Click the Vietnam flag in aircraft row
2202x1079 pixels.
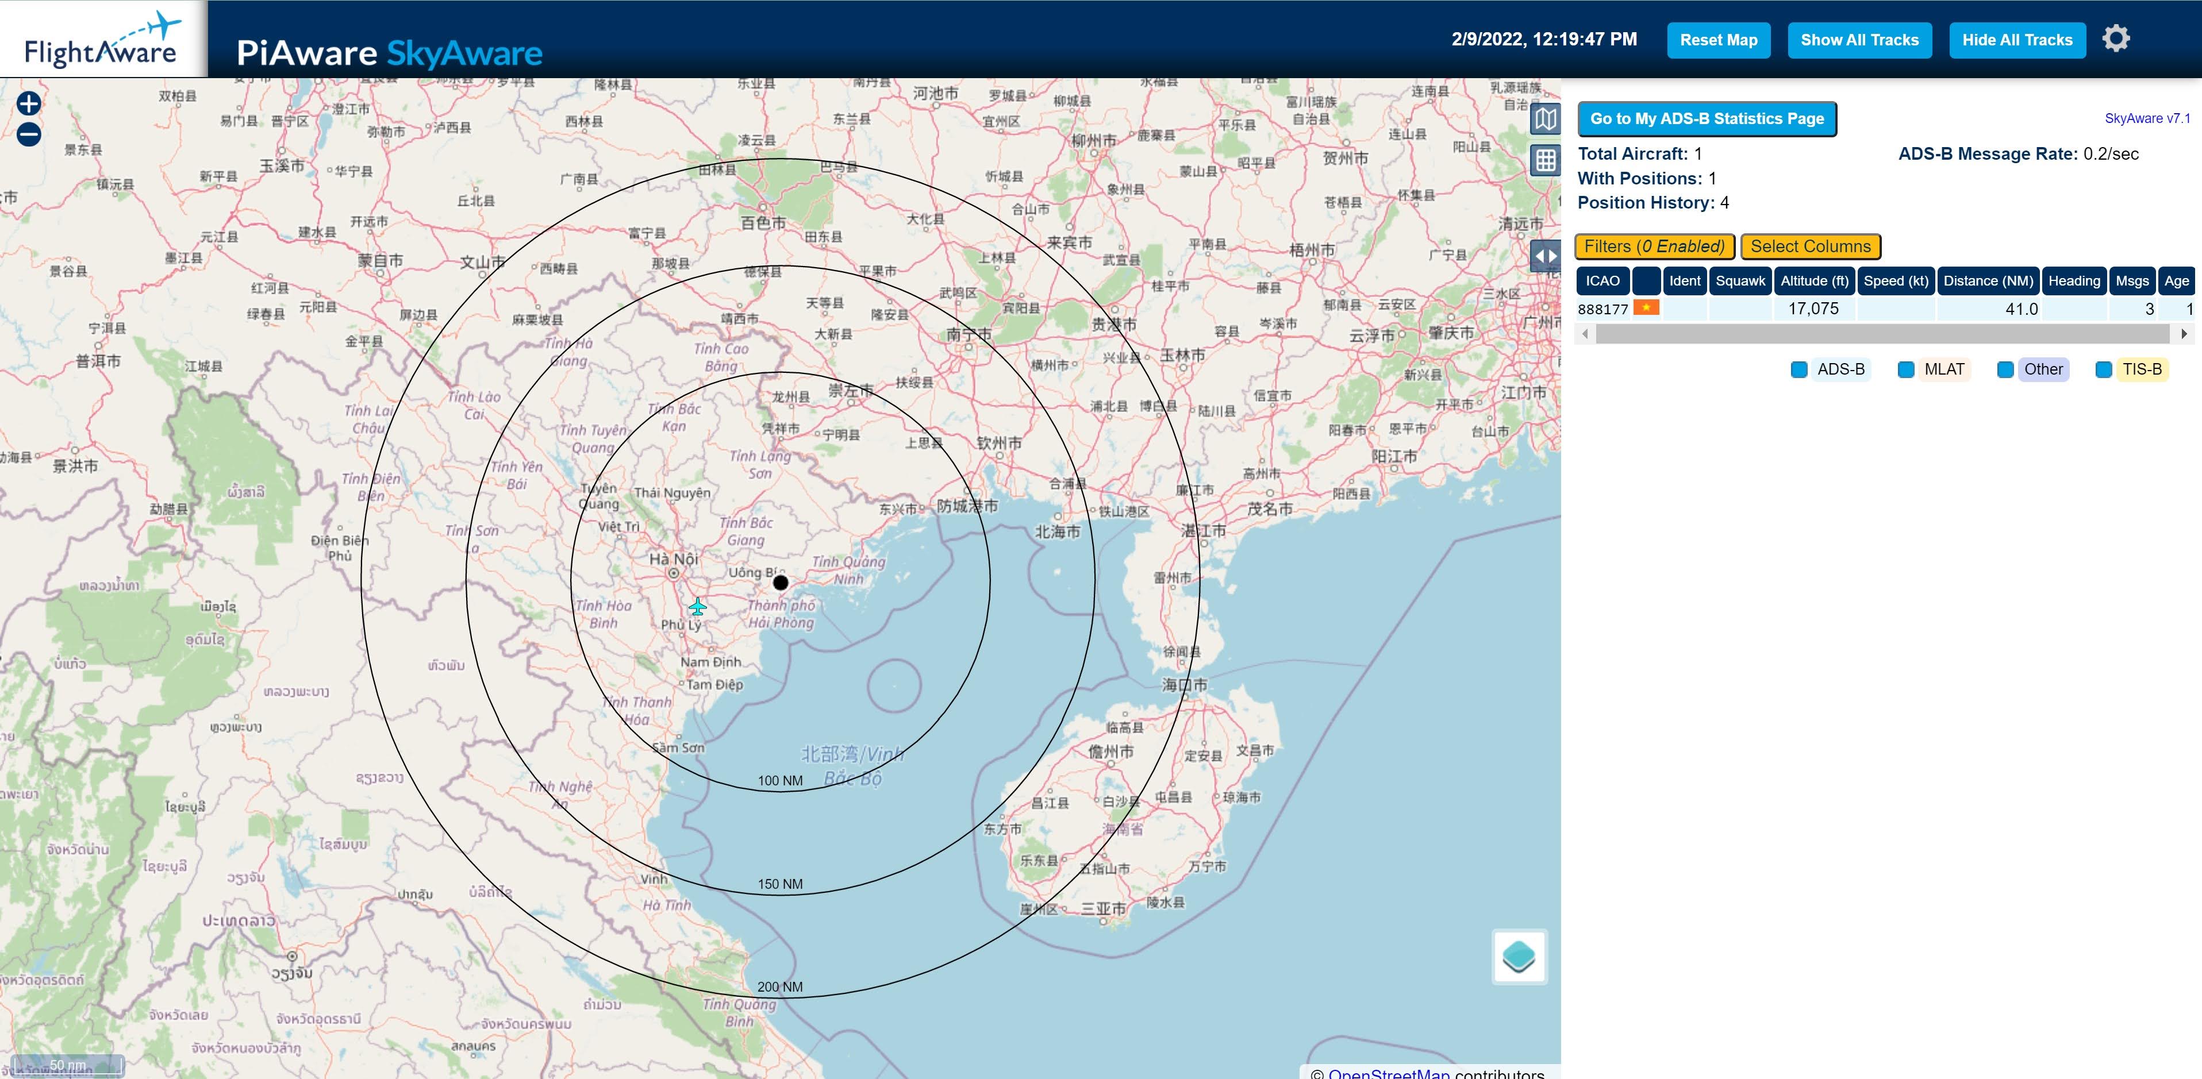point(1646,307)
